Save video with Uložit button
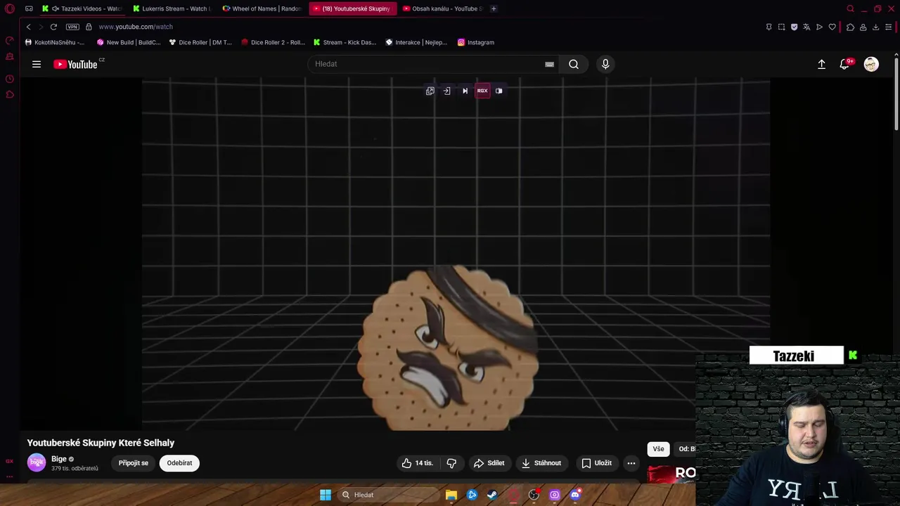 (x=597, y=463)
